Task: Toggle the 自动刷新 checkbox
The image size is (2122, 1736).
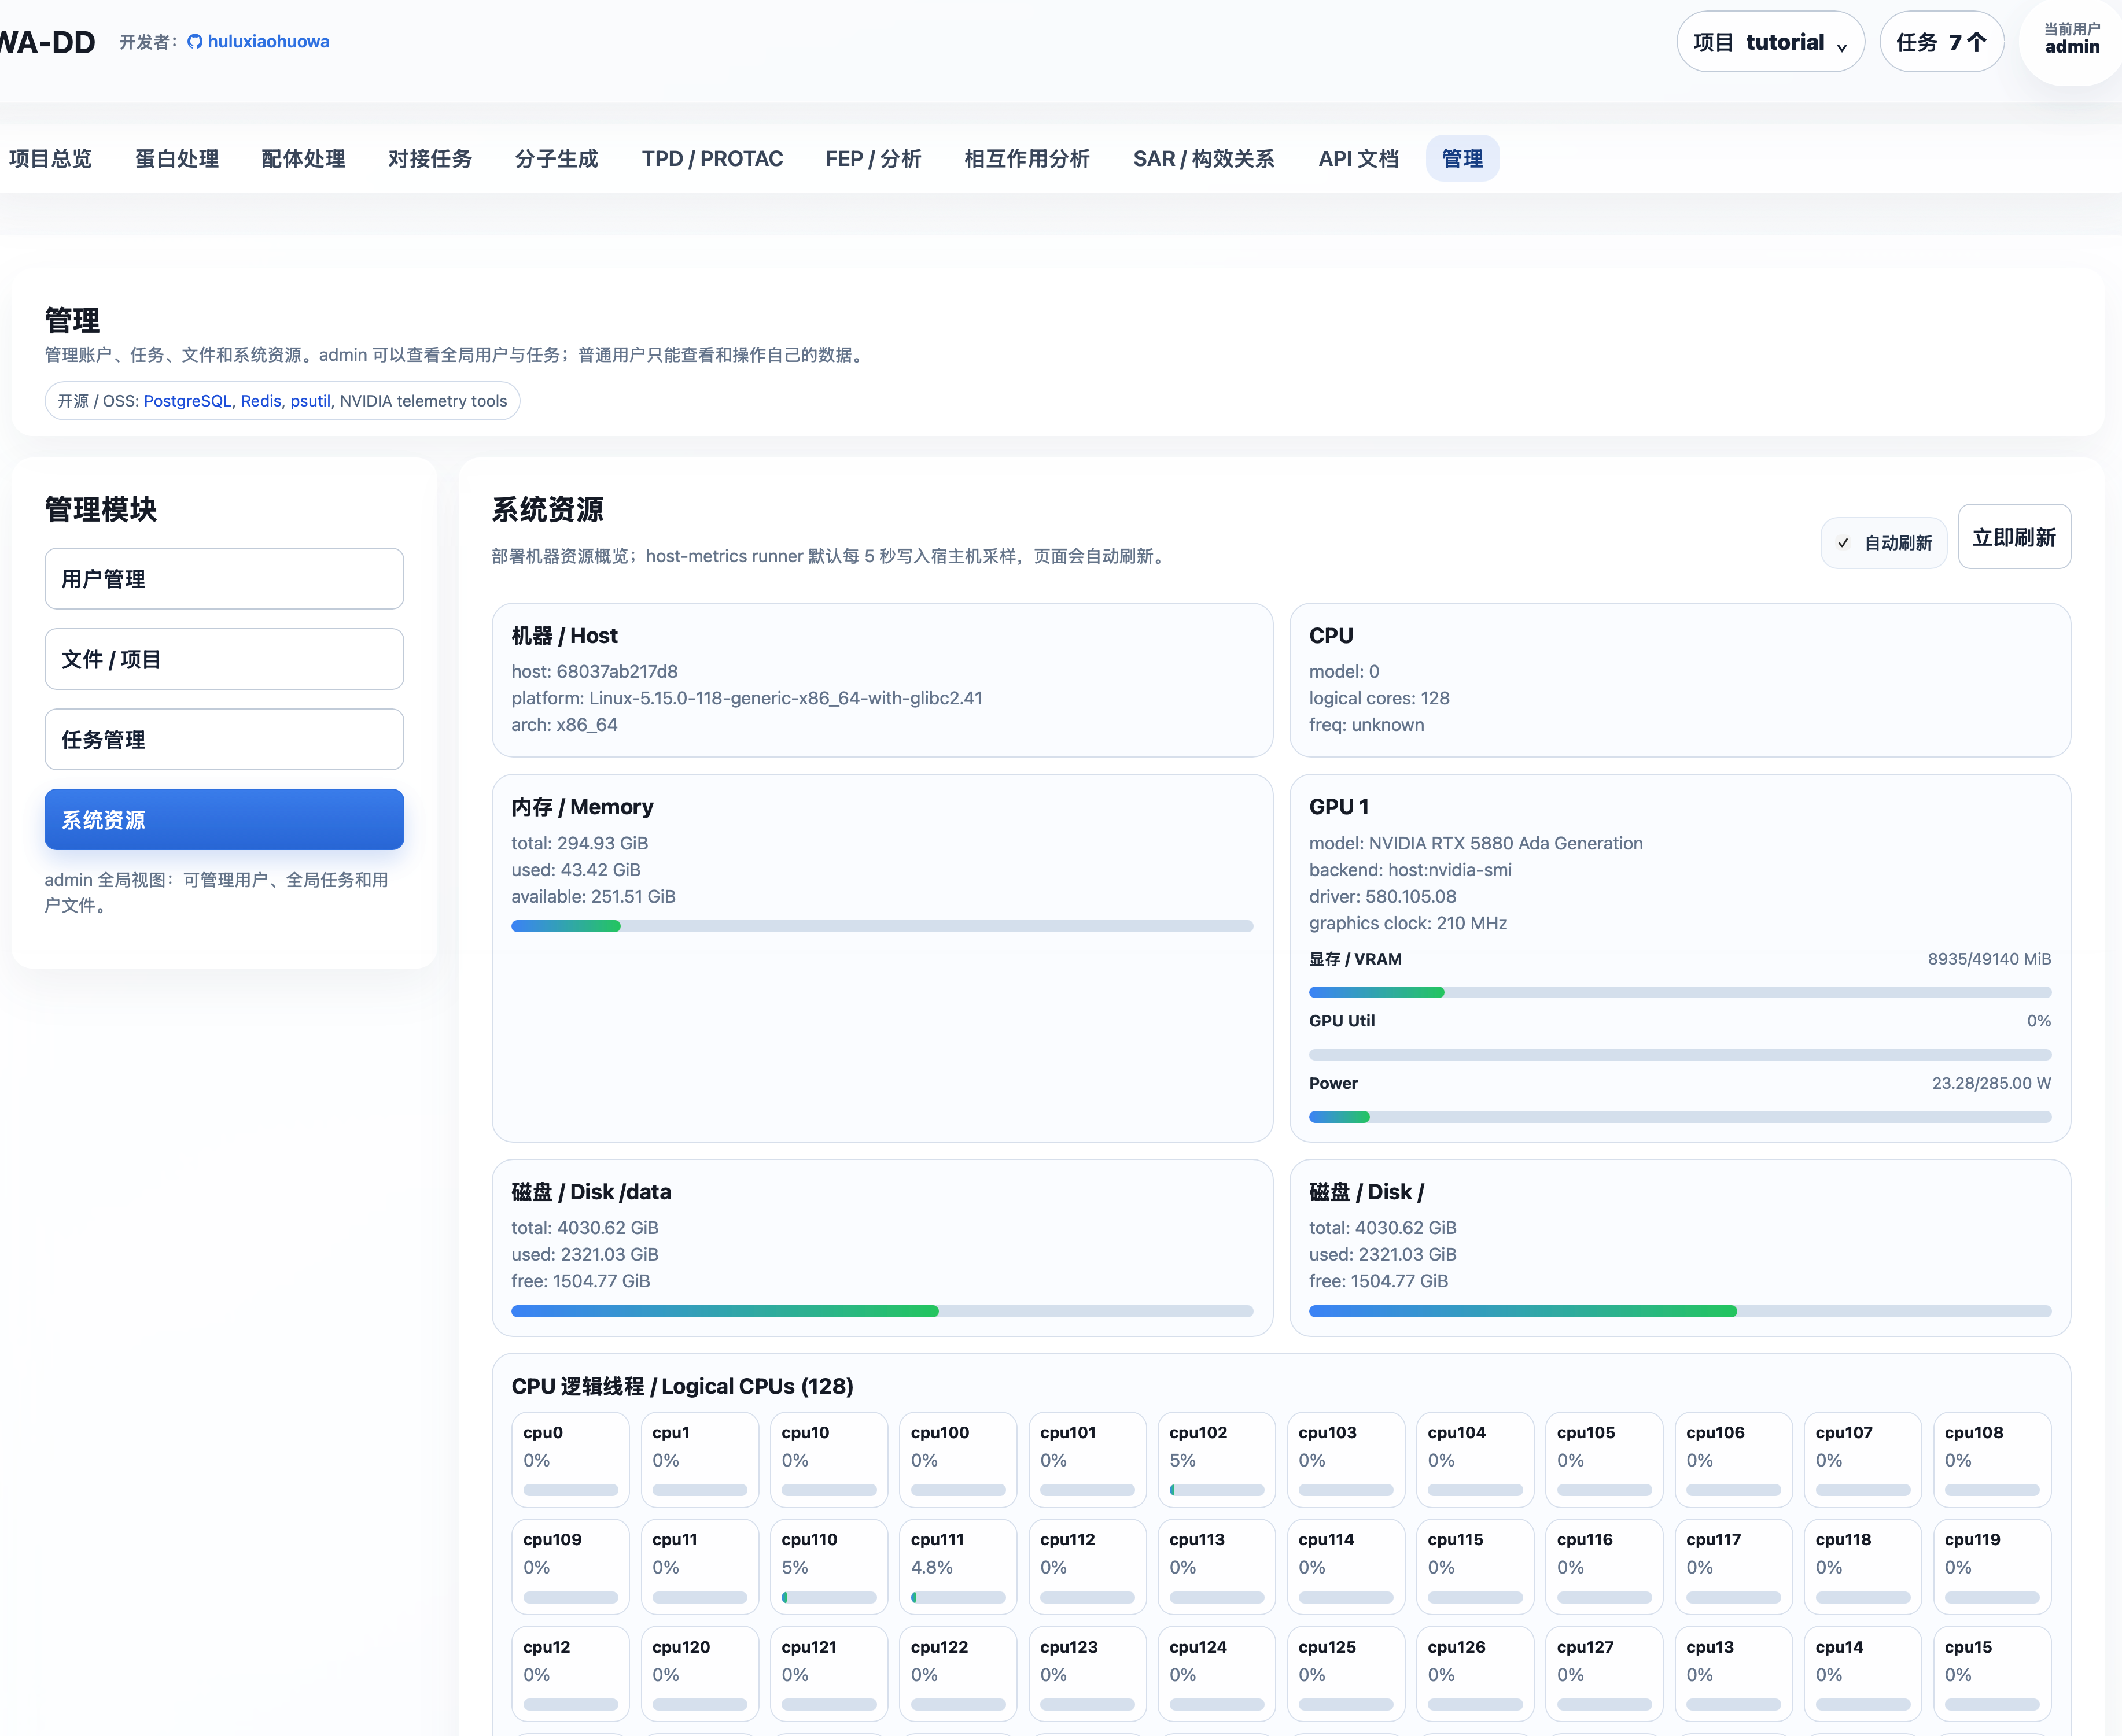Action: pos(1843,543)
